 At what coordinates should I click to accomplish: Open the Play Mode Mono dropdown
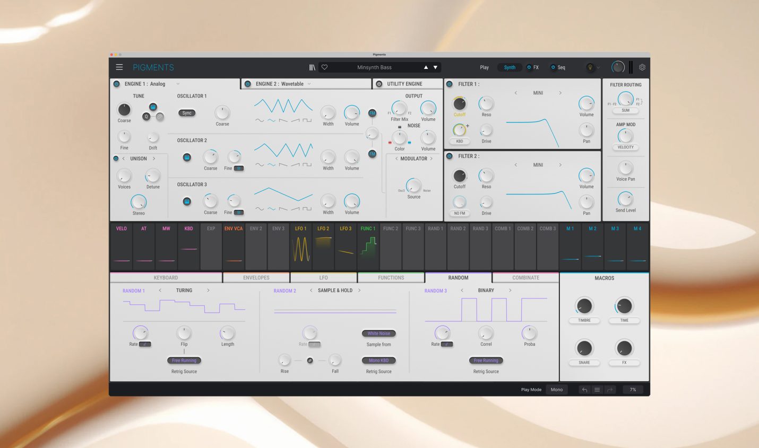556,390
